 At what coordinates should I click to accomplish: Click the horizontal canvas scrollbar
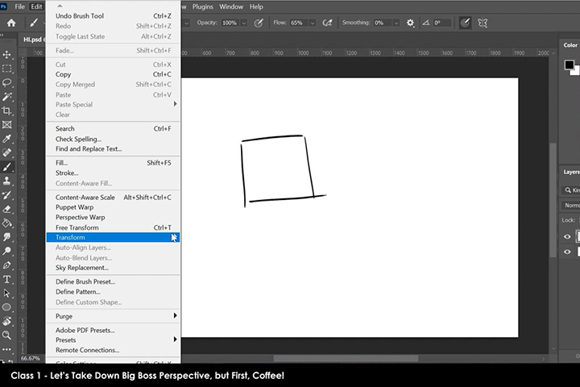pyautogui.click(x=346, y=359)
